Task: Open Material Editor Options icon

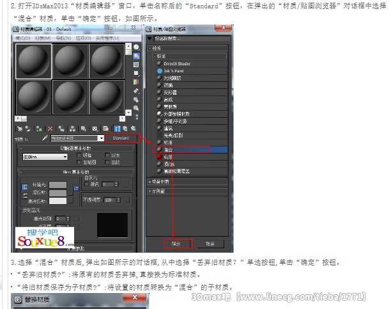Action: tap(136, 99)
